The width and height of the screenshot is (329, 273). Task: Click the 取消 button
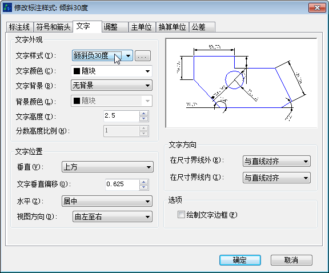pos(291,260)
